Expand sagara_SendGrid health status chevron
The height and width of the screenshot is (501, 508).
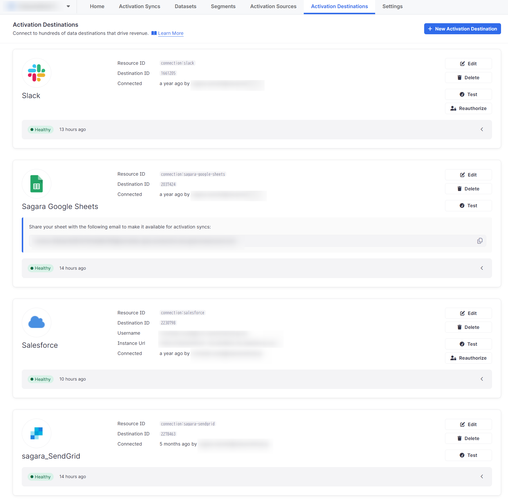coord(482,477)
